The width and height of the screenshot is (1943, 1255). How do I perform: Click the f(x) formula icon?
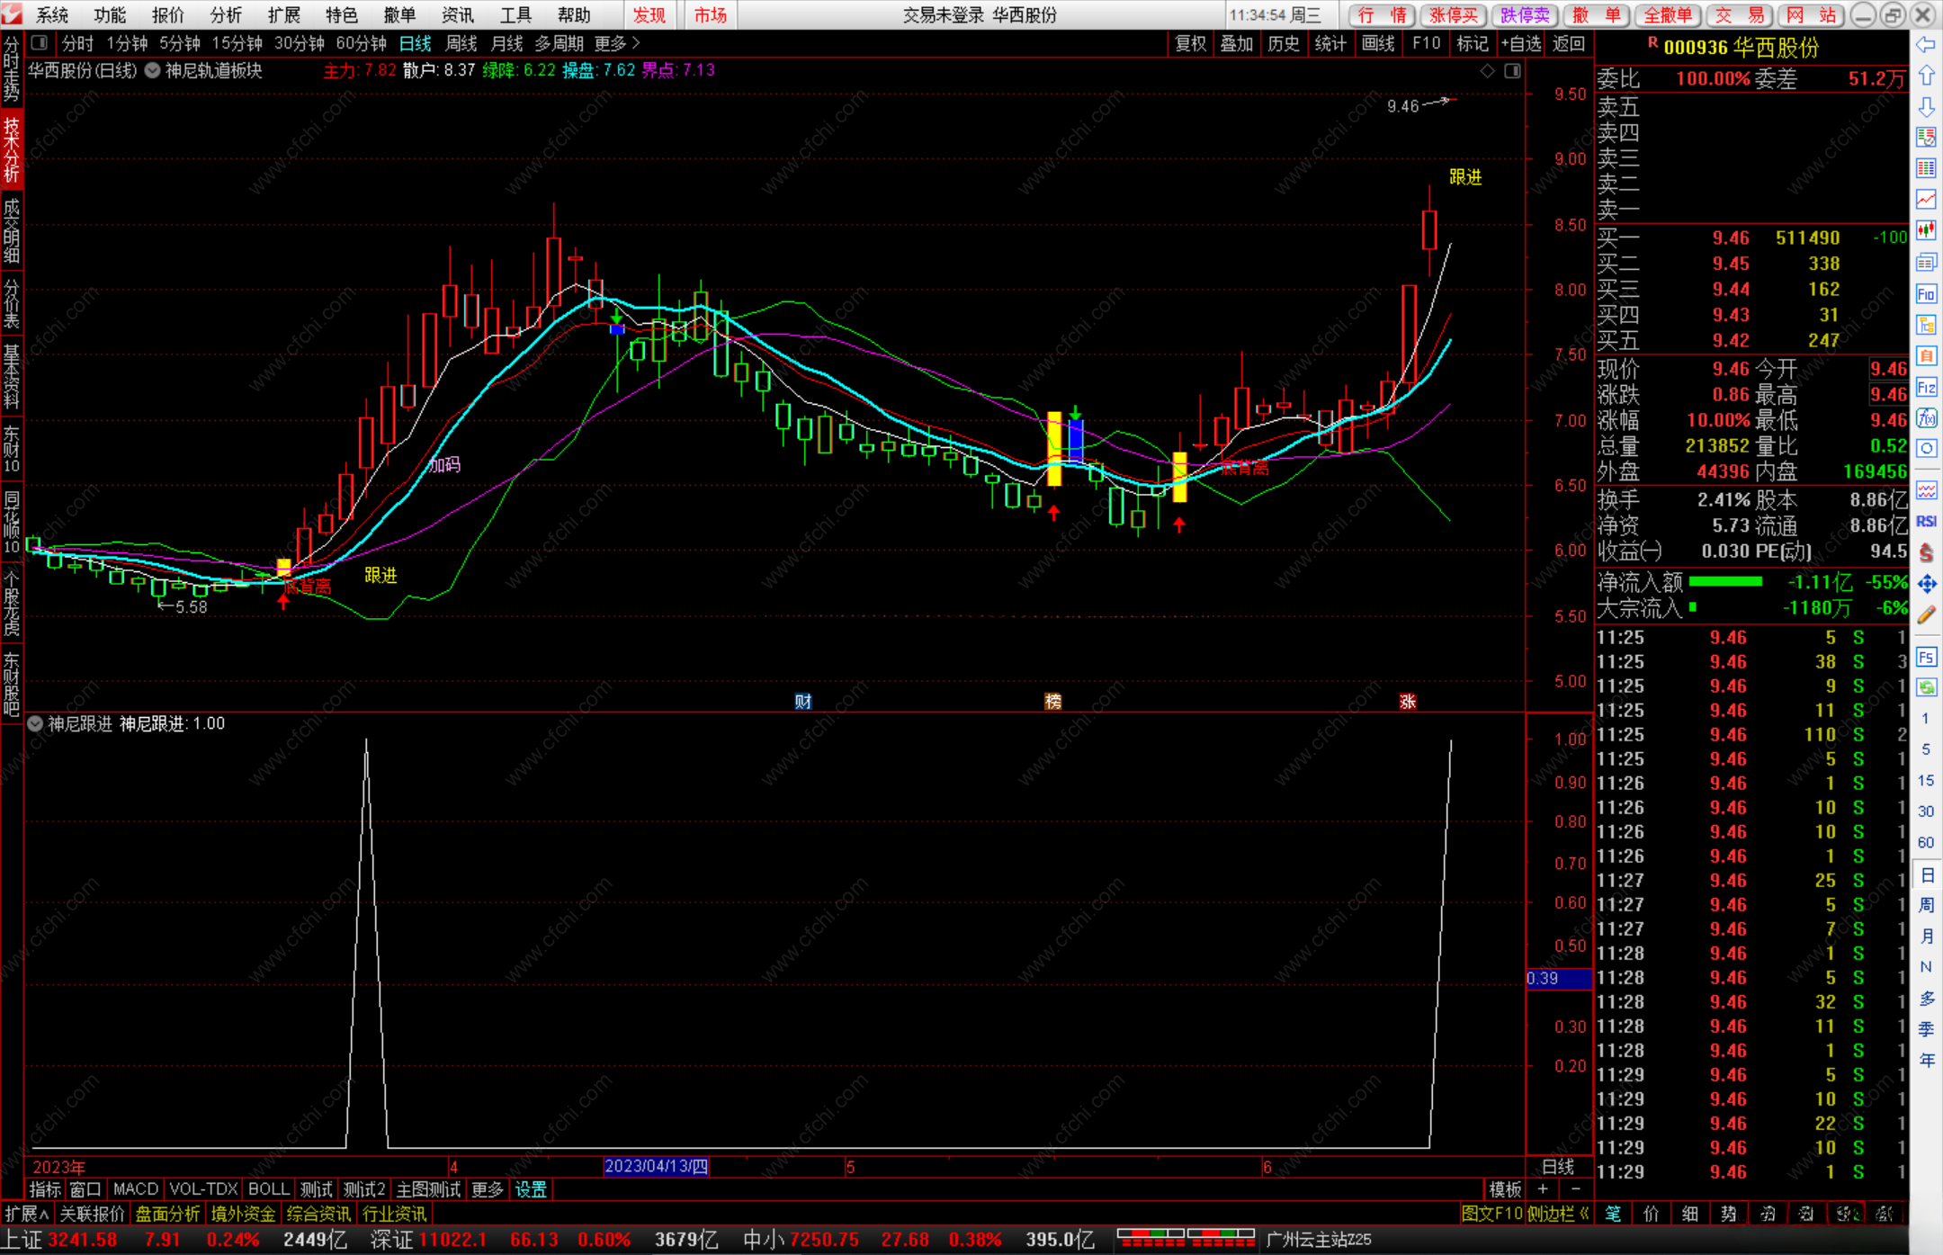pyautogui.click(x=1926, y=418)
